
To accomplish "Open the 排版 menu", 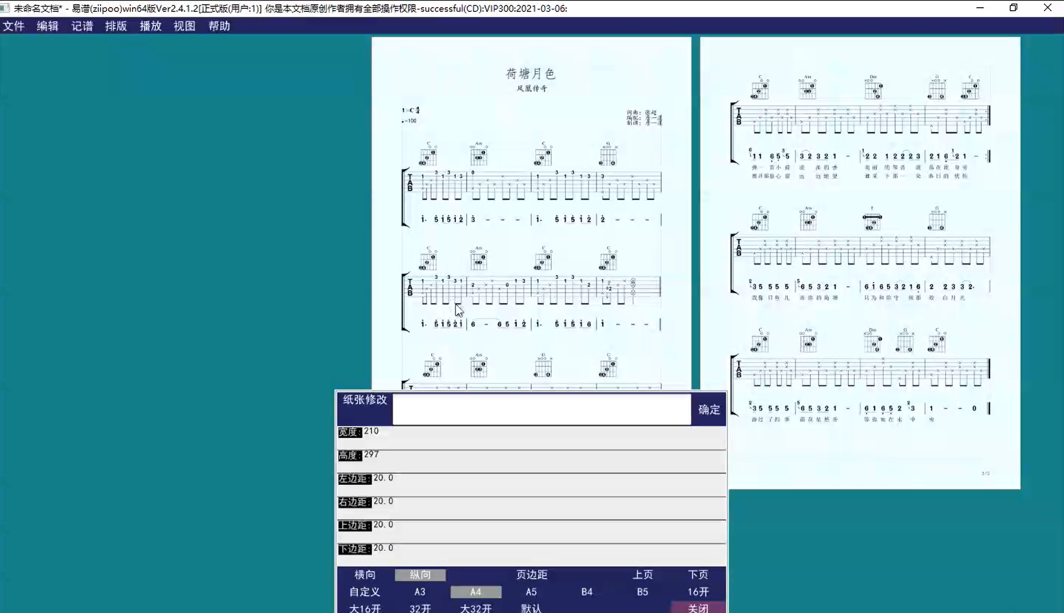I will pos(116,26).
